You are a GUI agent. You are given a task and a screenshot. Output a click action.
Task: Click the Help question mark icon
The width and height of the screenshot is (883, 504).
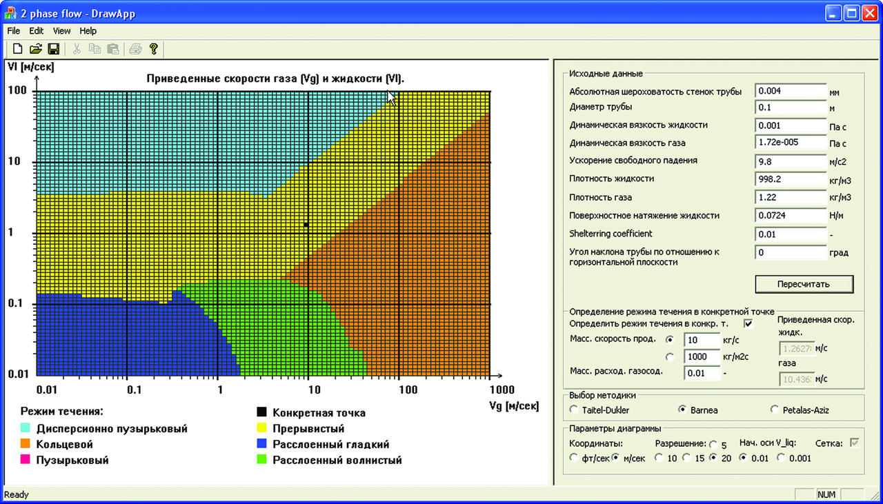coord(154,49)
